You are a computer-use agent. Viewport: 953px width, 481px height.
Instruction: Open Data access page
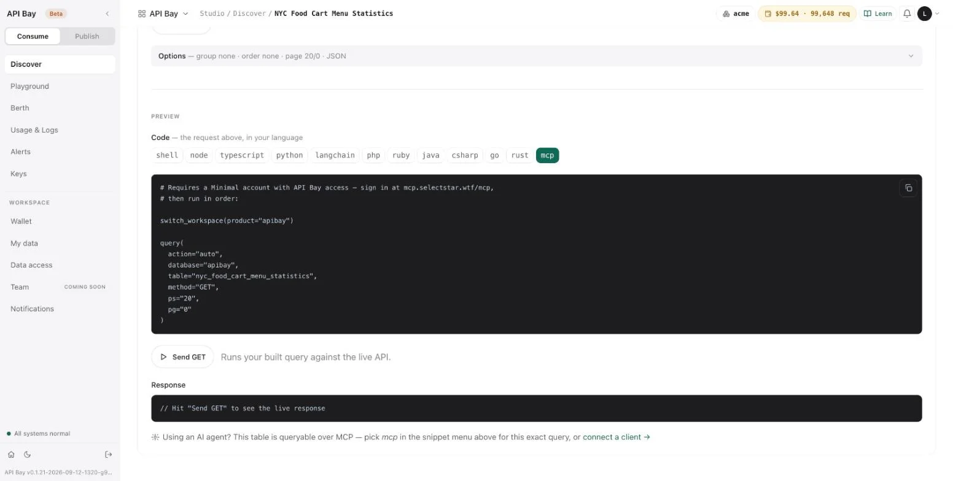pos(60,265)
